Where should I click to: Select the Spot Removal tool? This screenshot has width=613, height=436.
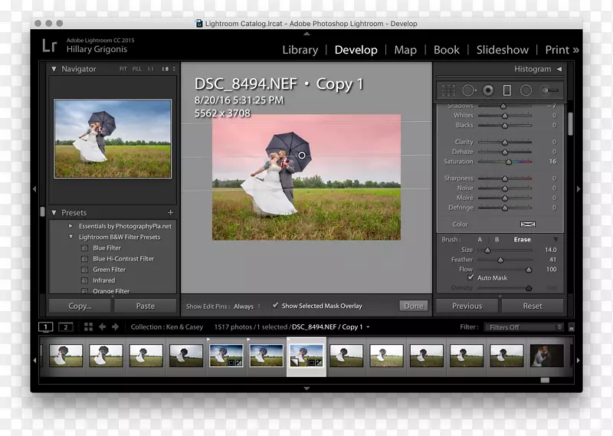coord(468,90)
